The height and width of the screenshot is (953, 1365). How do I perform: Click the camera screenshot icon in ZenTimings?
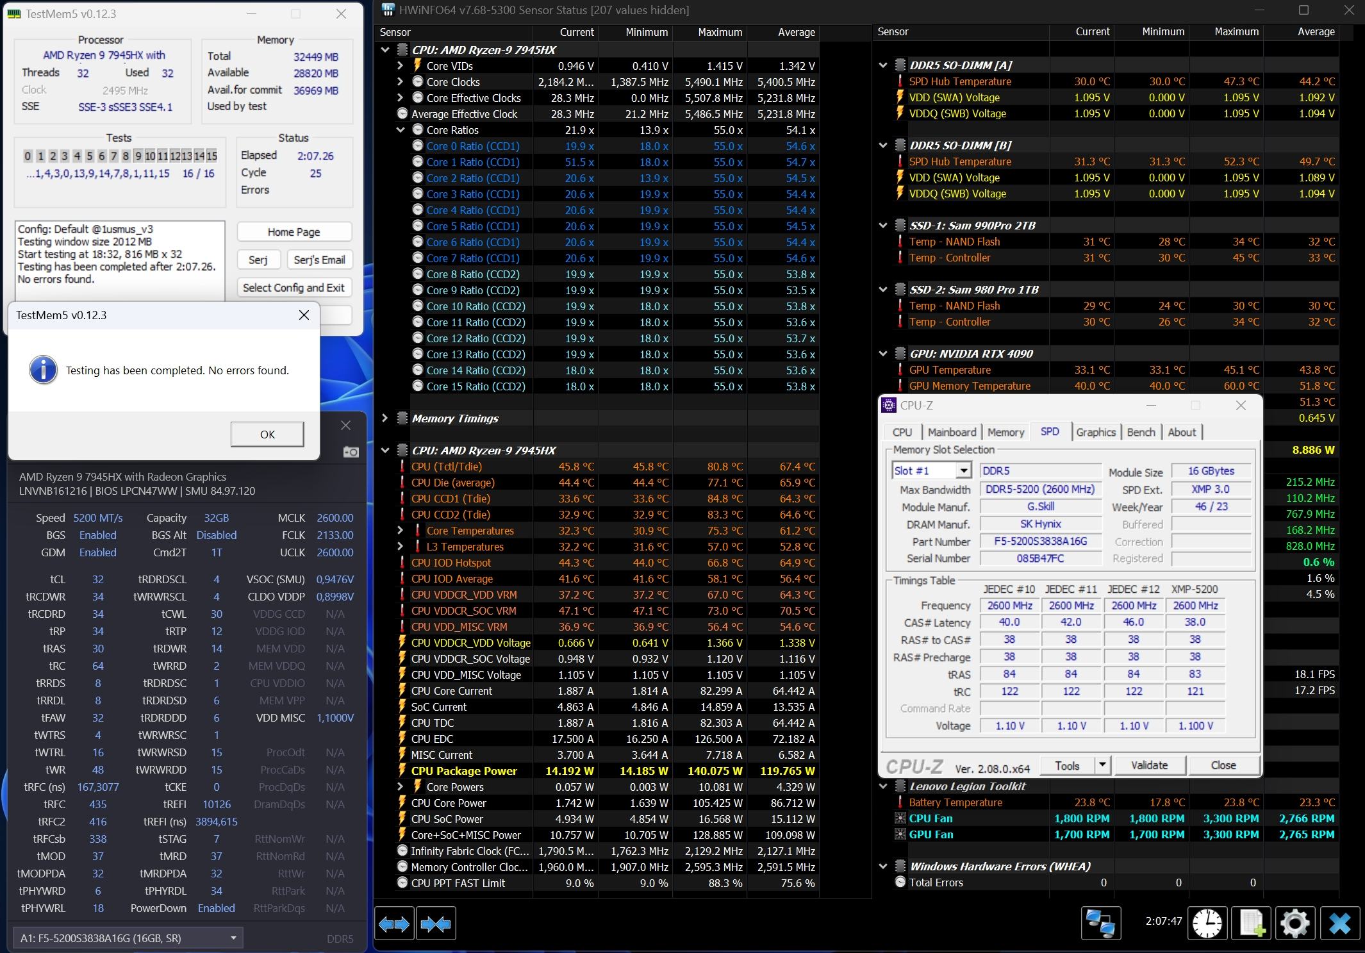[x=351, y=452]
